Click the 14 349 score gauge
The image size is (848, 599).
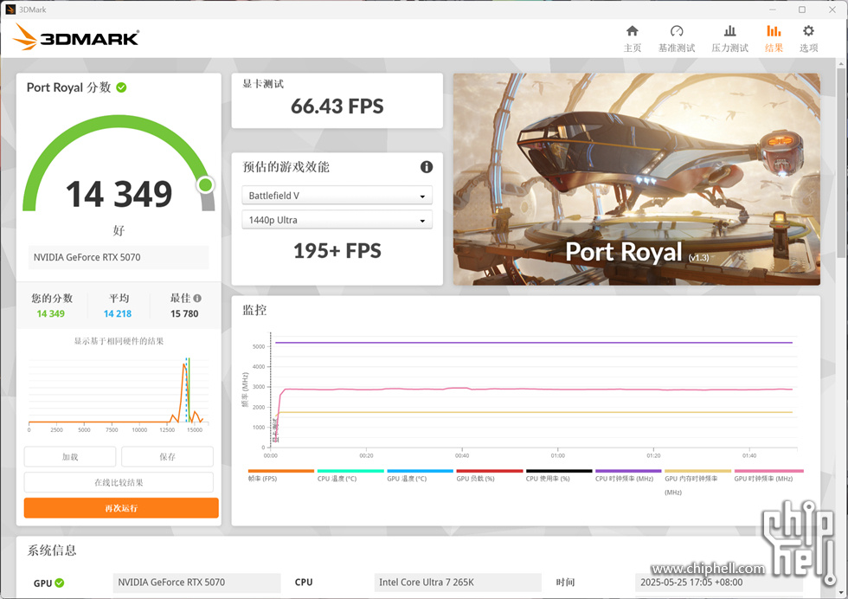(119, 165)
